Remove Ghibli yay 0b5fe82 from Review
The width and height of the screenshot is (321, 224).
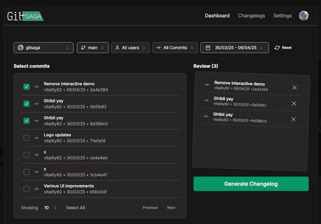[x=294, y=103]
